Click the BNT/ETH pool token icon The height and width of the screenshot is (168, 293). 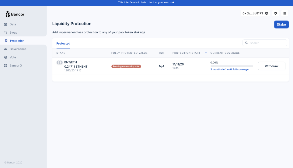(x=60, y=62)
